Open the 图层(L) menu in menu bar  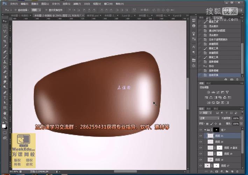(x=44, y=3)
